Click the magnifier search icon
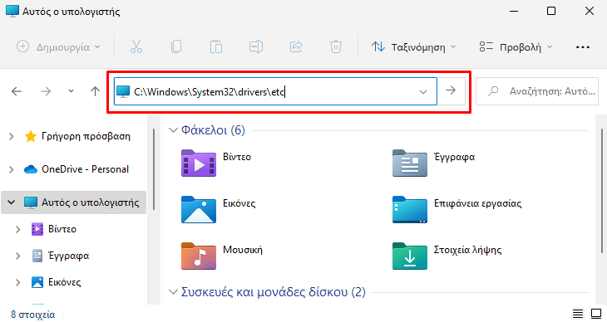This screenshot has height=322, width=607. tap(493, 91)
